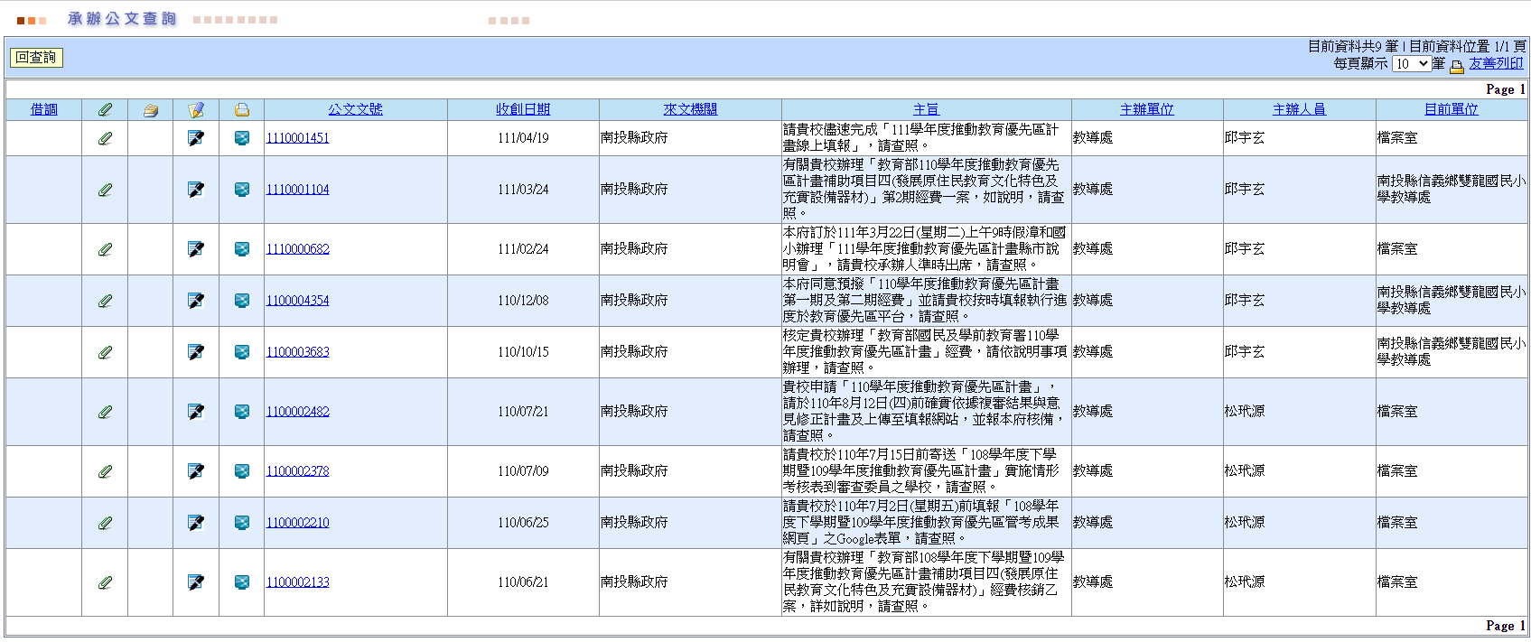Select the date cell 110/06/21
The height and width of the screenshot is (642, 1531).
[523, 582]
